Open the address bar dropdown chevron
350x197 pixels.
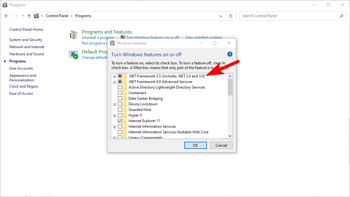point(220,16)
